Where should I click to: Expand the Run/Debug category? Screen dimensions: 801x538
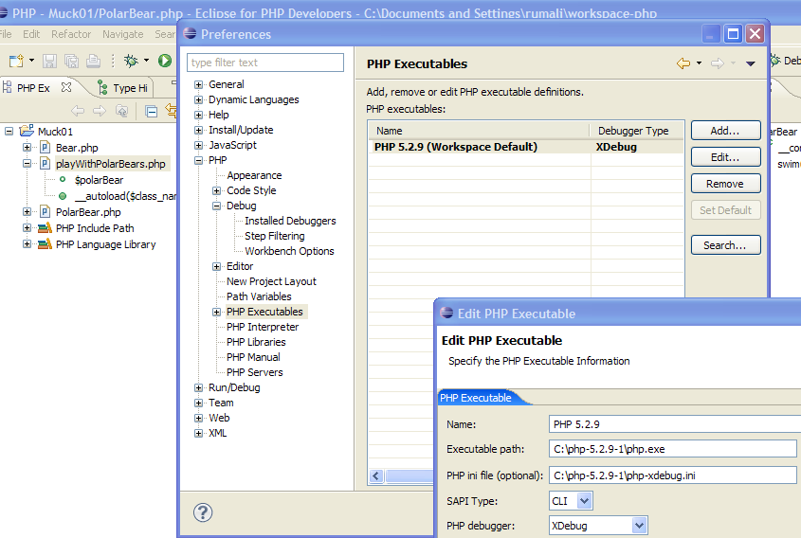[199, 388]
